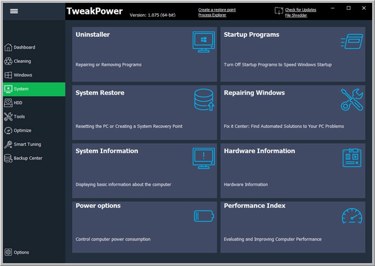Open Repairing Windows tile title
This screenshot has width=375, height=266.
[x=254, y=93]
